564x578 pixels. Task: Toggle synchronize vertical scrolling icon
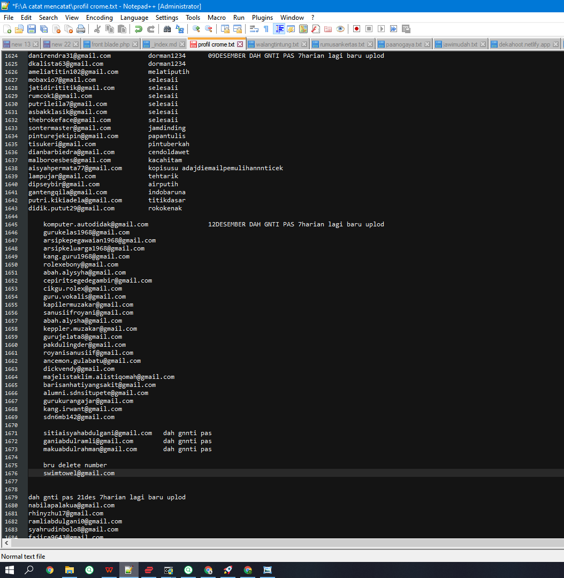225,29
